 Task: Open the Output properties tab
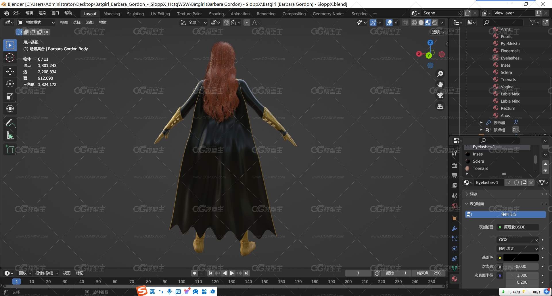pyautogui.click(x=454, y=176)
